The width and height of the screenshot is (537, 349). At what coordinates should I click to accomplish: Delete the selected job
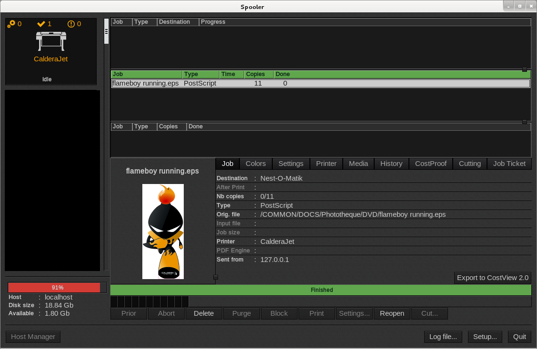(204, 313)
